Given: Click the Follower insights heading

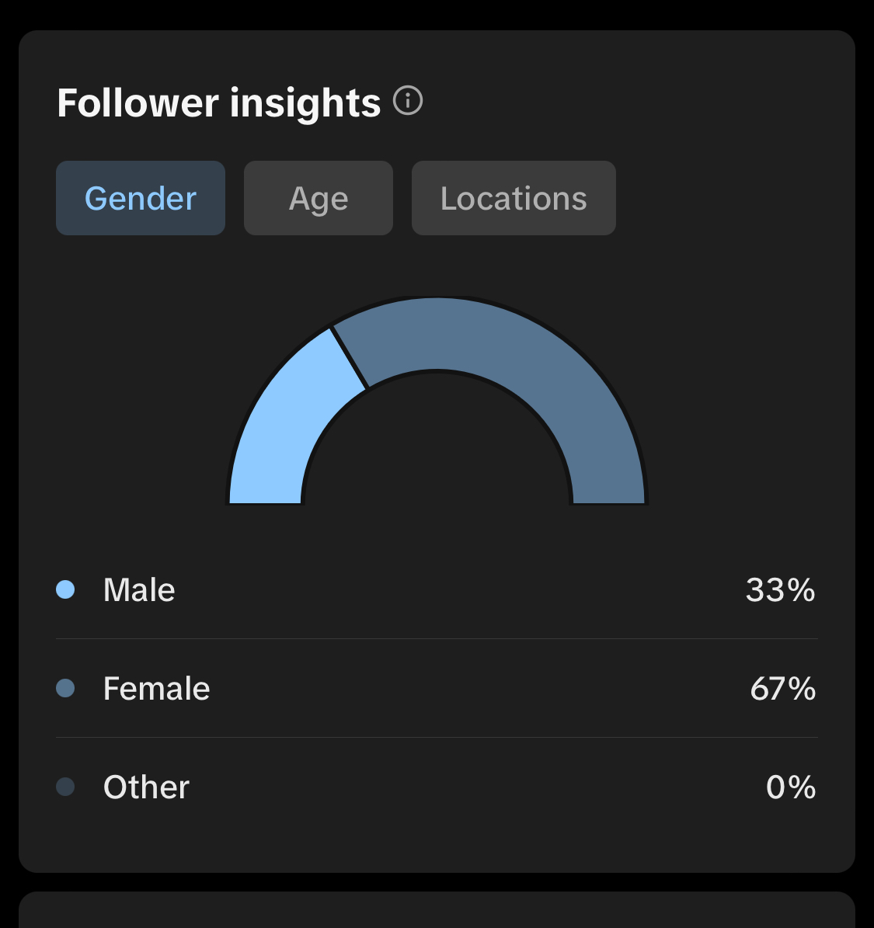Looking at the screenshot, I should (x=219, y=103).
